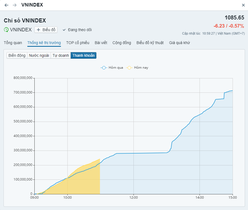This screenshot has width=248, height=210.
Task: Select the Biến động segment button
Action: [17, 55]
